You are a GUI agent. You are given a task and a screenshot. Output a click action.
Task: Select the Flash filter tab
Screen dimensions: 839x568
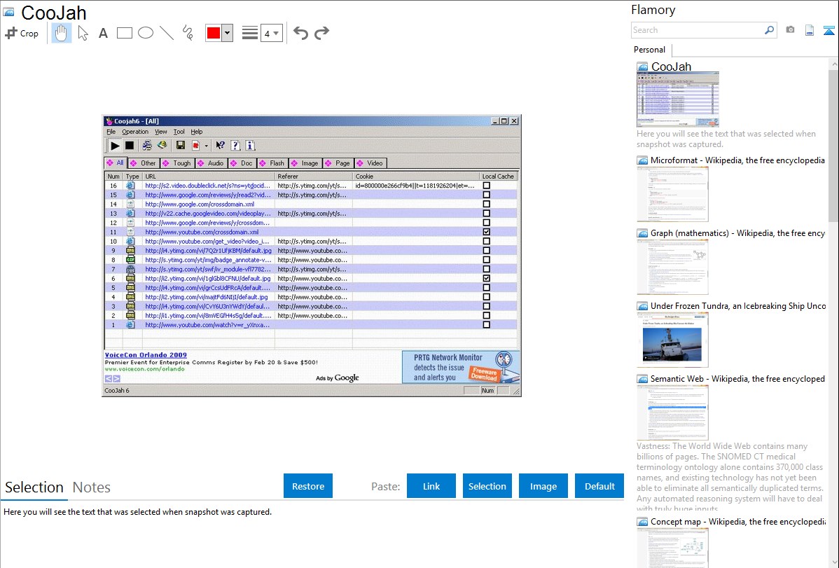[272, 162]
